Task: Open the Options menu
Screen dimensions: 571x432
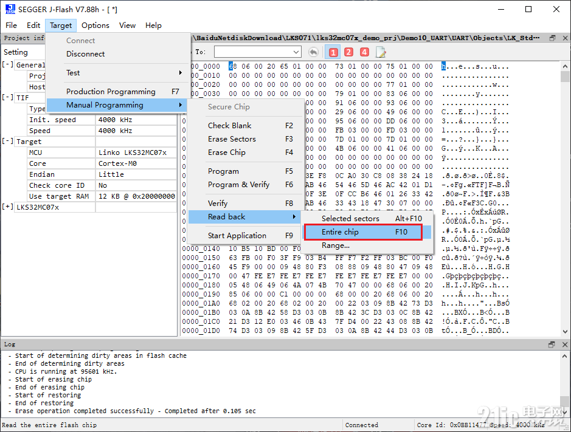Action: click(95, 25)
